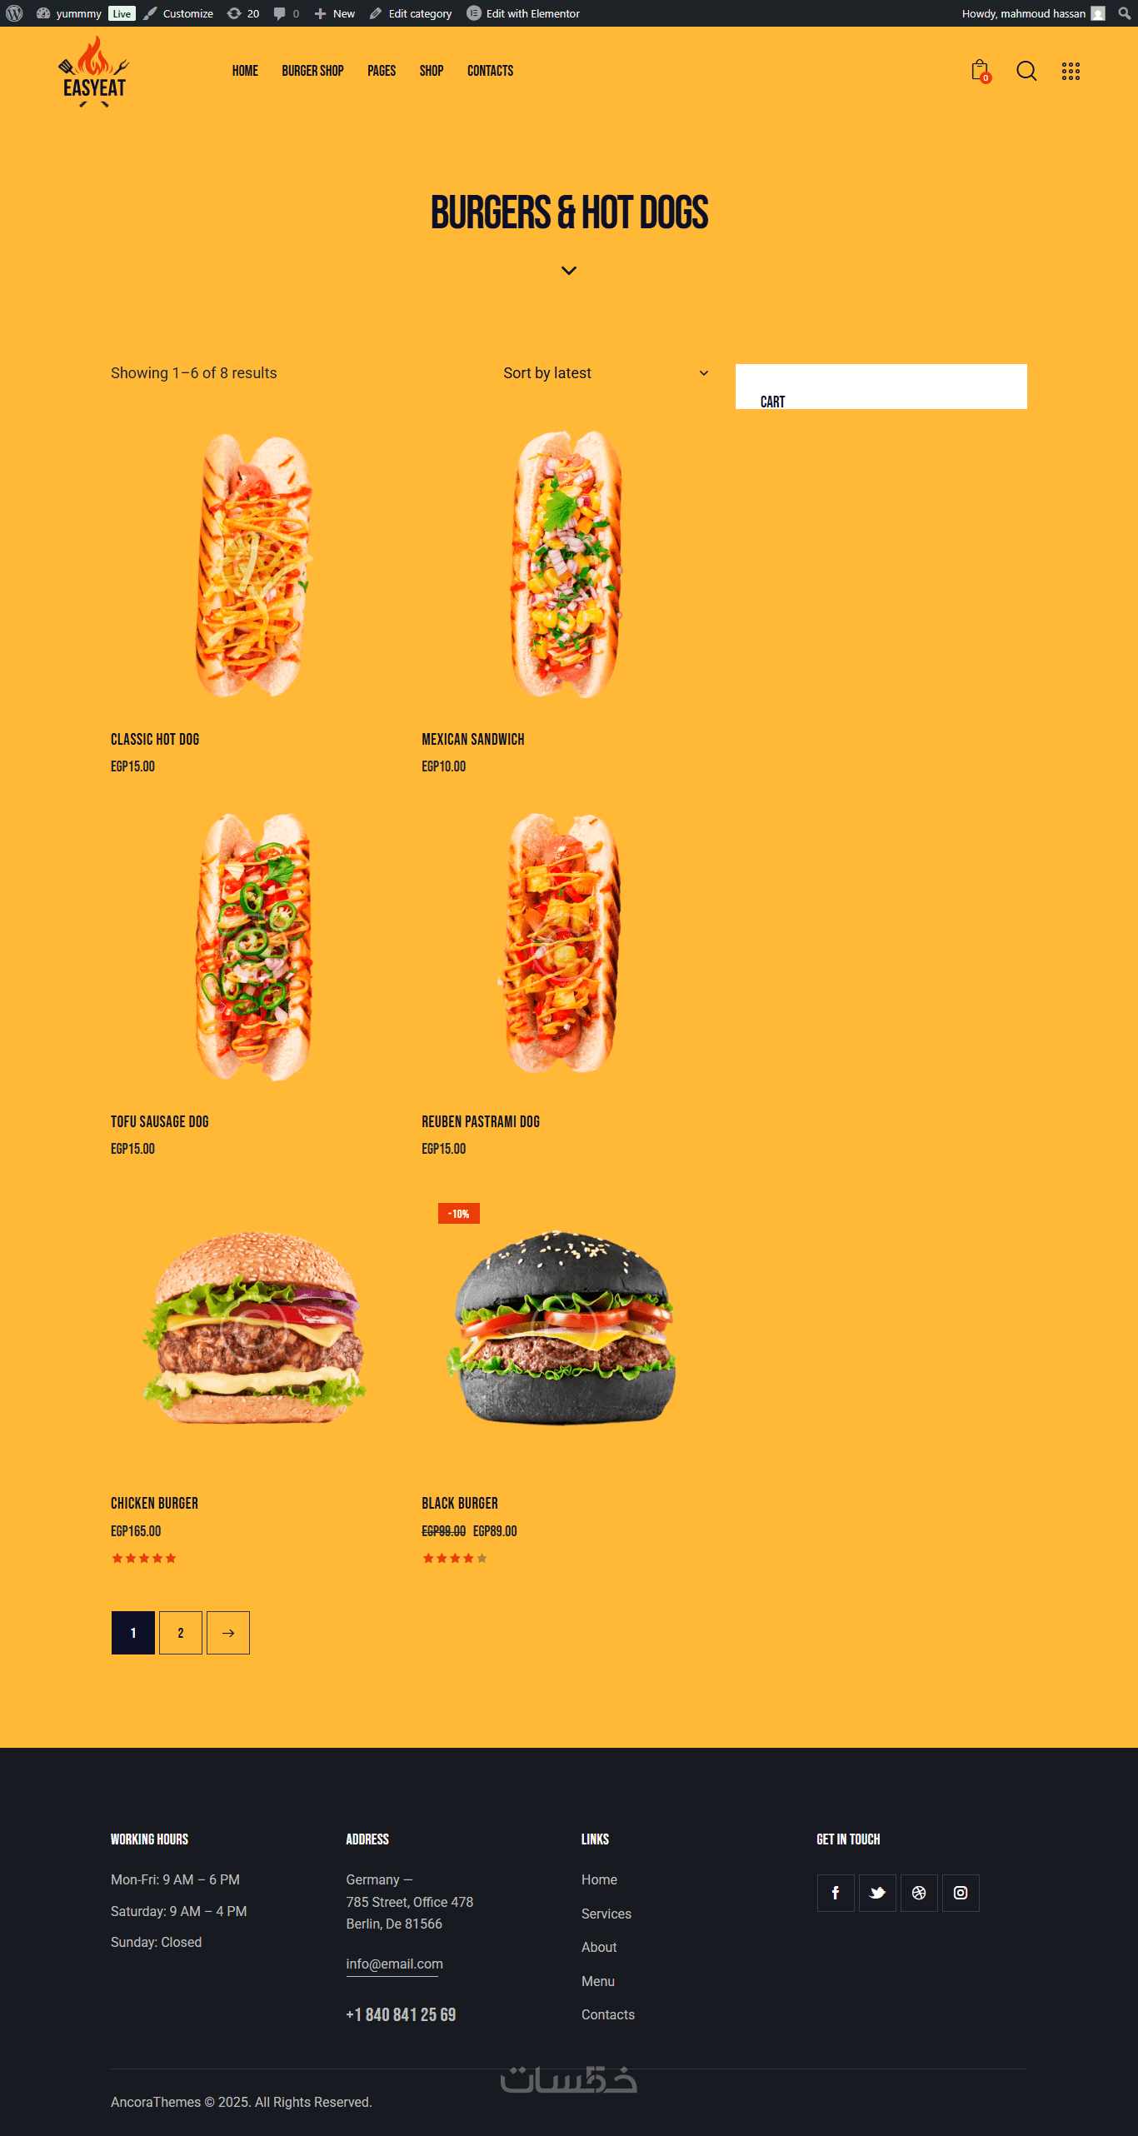
Task: Open the shopping cart bag icon
Action: [x=981, y=71]
